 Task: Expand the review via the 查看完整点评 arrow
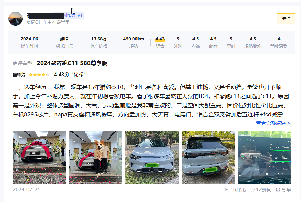click(x=289, y=123)
